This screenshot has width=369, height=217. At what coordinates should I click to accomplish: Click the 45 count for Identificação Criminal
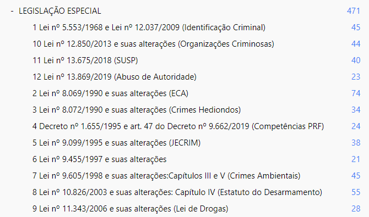(x=356, y=27)
